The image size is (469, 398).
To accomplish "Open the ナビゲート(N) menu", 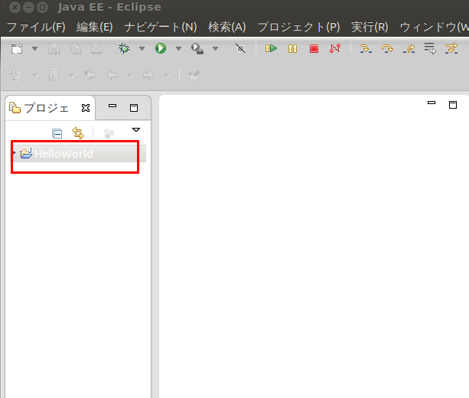I will (x=161, y=28).
